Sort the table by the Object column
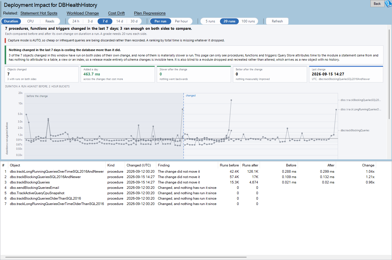This screenshot has width=392, height=260. tap(57, 165)
